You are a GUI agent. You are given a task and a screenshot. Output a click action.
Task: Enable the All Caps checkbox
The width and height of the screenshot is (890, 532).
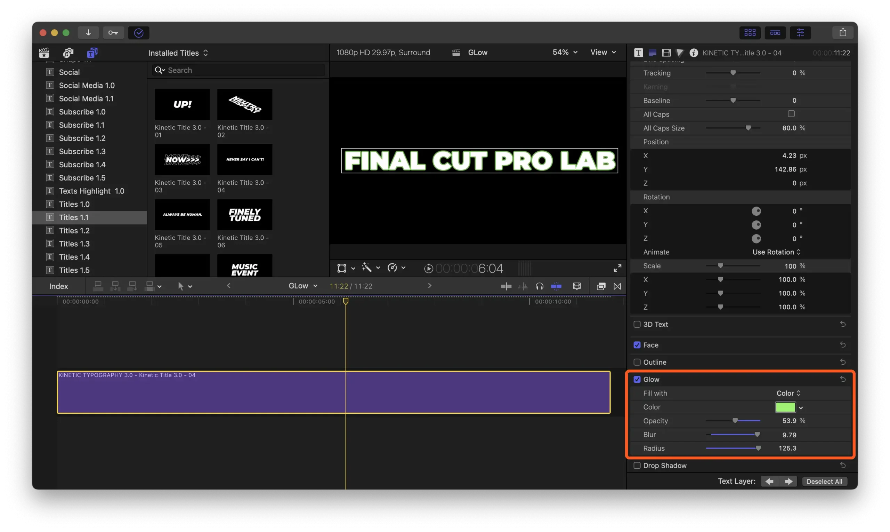coord(791,114)
